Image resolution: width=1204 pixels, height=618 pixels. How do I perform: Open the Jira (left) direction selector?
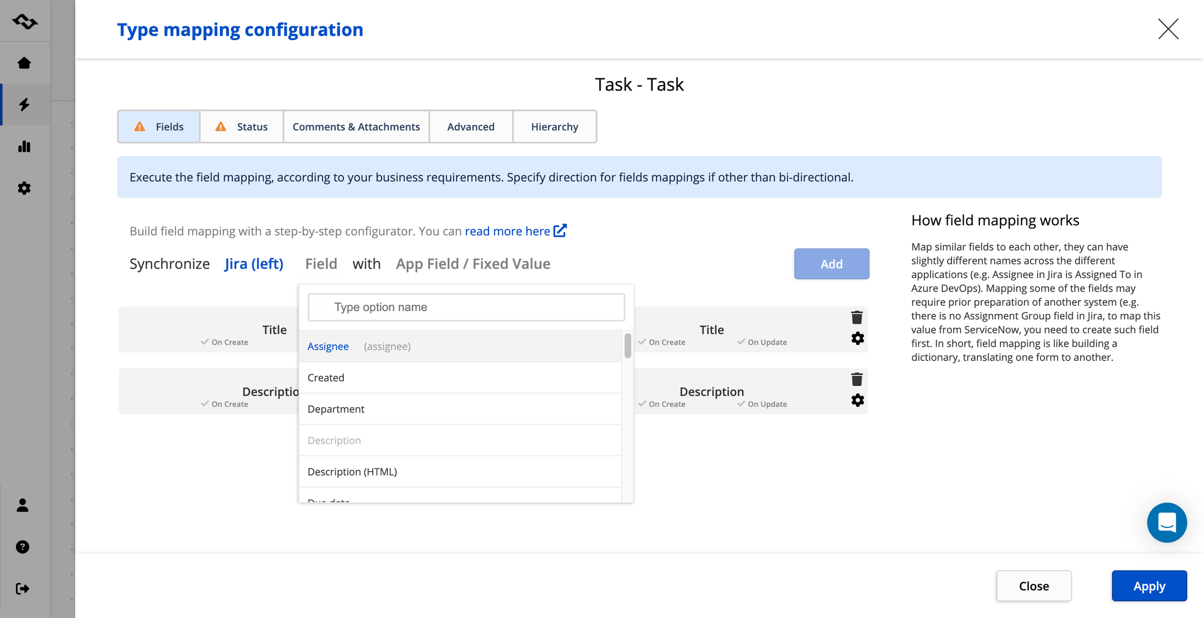254,264
